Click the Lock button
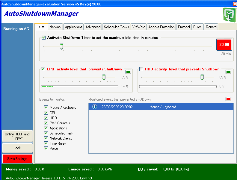The image size is (237, 180). point(17,148)
